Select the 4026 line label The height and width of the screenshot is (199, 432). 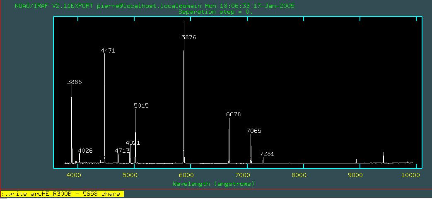(85, 151)
